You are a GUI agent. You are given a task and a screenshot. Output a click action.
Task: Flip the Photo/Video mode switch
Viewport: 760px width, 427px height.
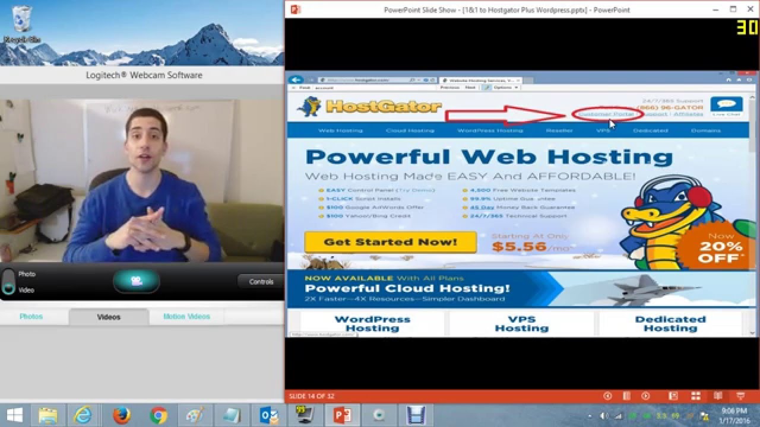point(8,281)
